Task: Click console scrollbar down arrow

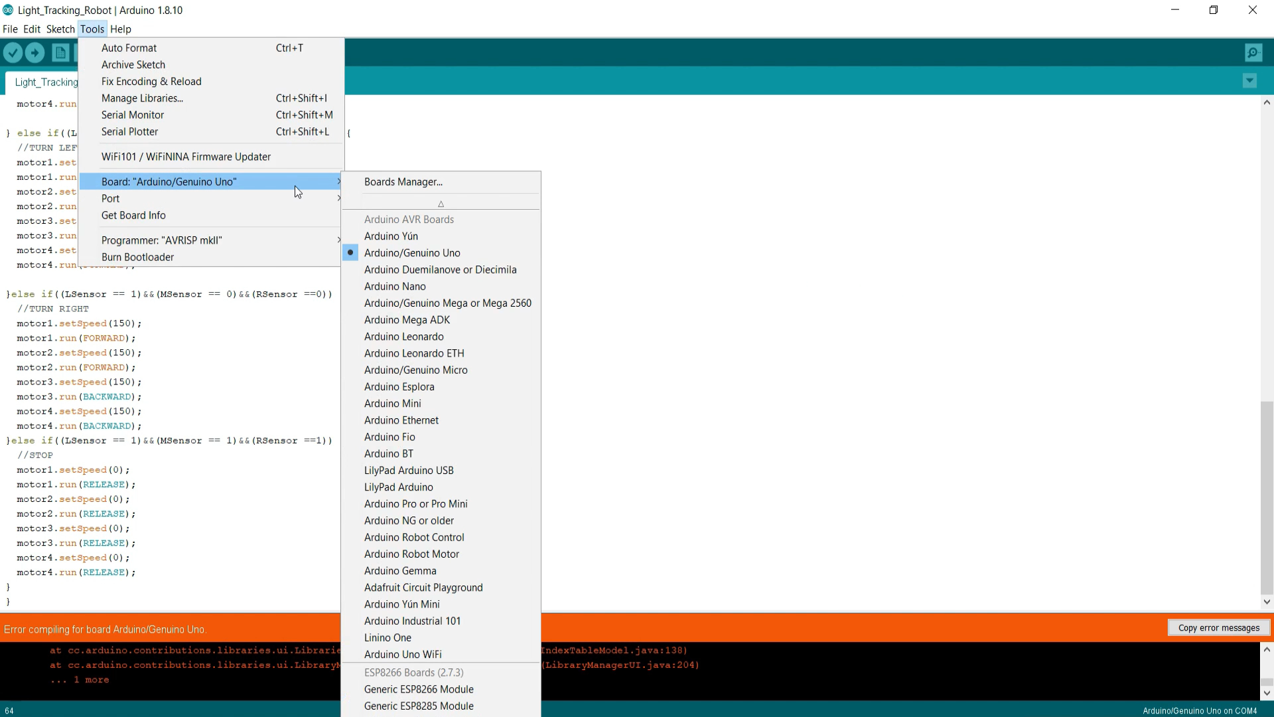Action: coord(1267,693)
